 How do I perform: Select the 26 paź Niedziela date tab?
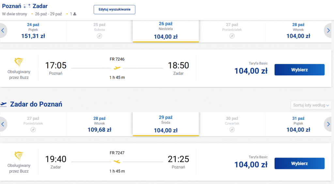166,31
